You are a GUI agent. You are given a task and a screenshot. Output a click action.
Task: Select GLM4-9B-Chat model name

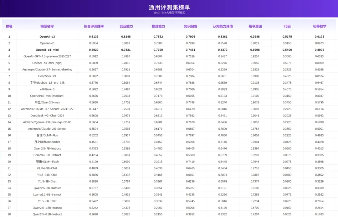coord(47,168)
